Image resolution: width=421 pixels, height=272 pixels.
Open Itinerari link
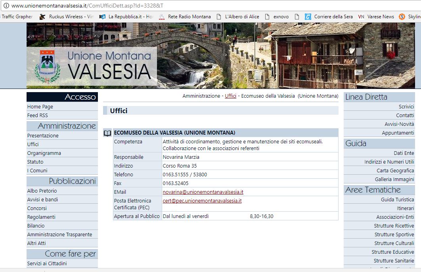[406, 208]
